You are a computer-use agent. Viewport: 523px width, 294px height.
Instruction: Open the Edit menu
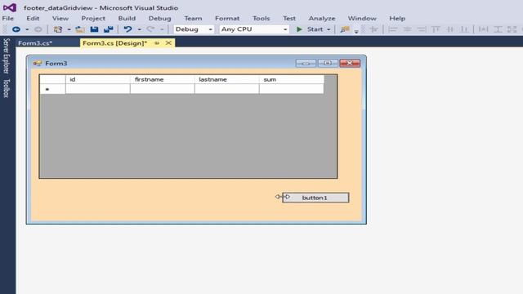[33, 18]
